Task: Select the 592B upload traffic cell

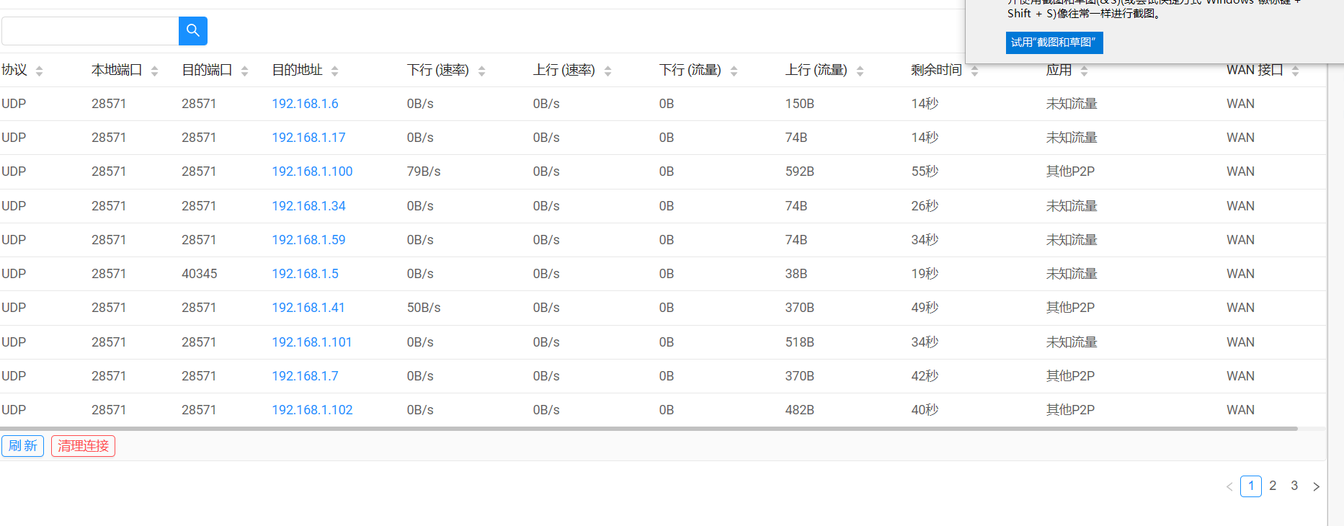Action: pos(800,171)
